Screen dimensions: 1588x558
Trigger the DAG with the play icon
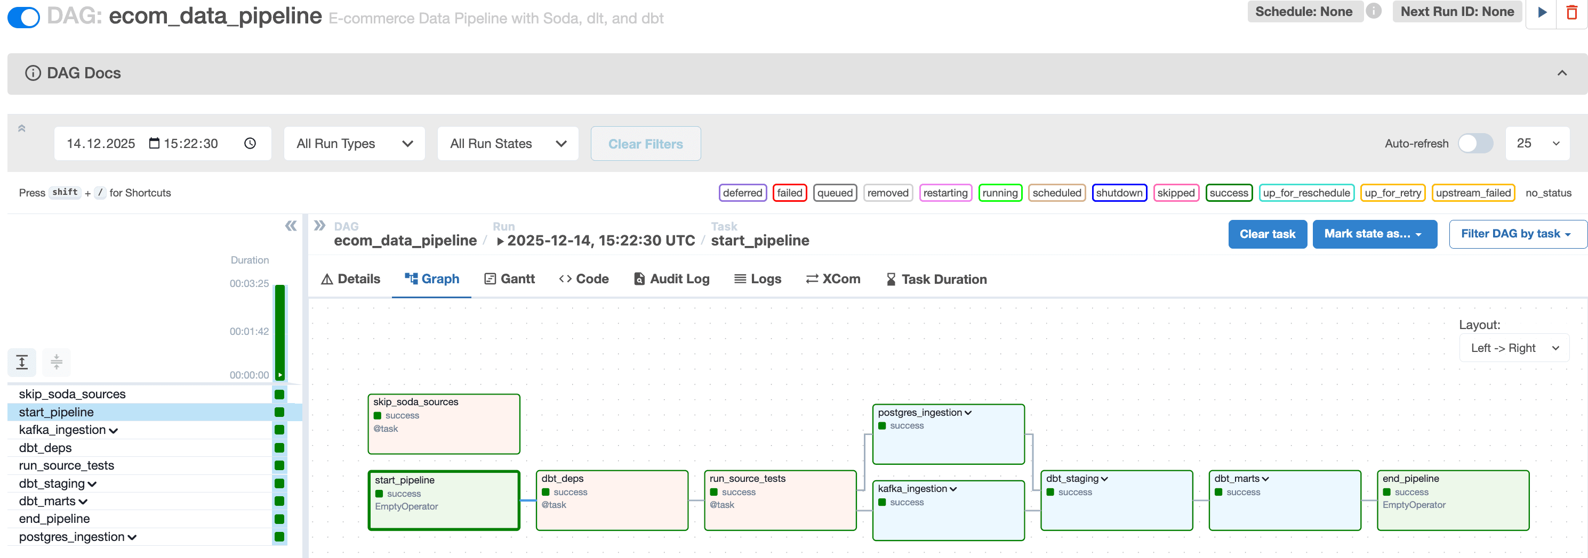click(1542, 12)
